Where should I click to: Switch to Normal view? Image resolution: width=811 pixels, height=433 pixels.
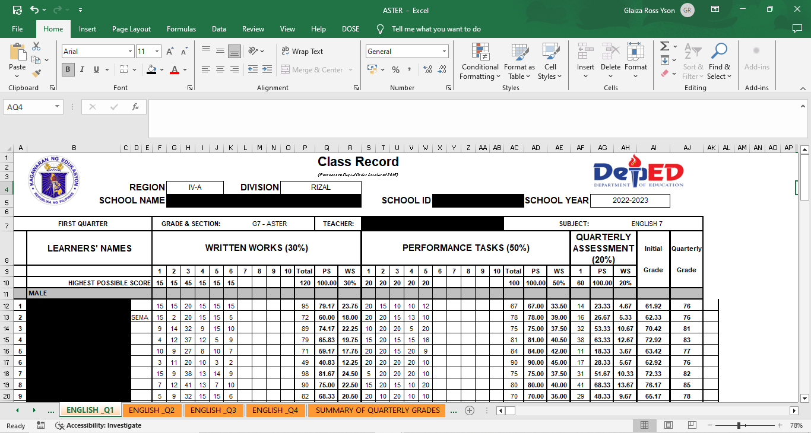(x=644, y=425)
